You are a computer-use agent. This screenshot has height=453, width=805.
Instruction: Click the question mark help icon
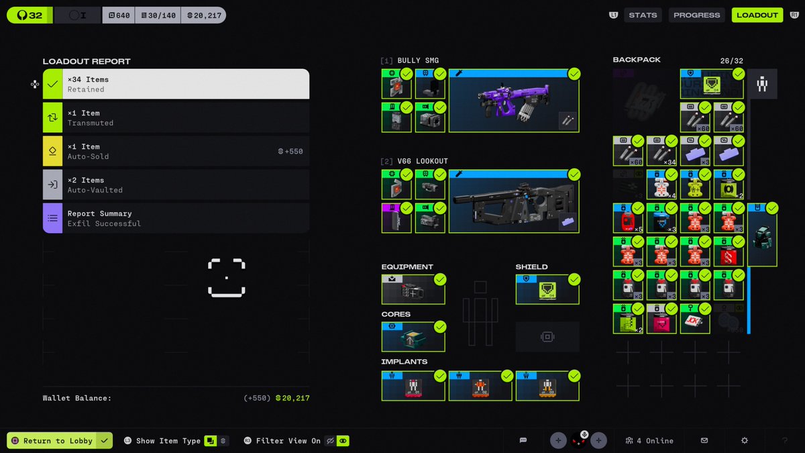[785, 441]
